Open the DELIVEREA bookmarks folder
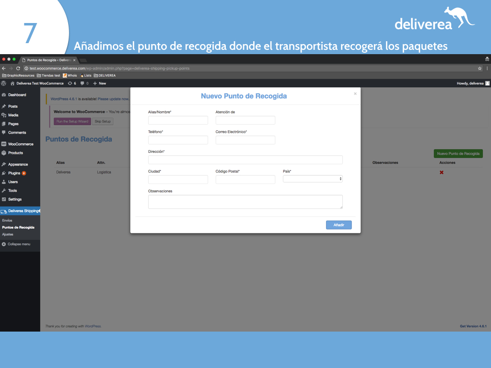The image size is (491, 368). pyautogui.click(x=105, y=75)
